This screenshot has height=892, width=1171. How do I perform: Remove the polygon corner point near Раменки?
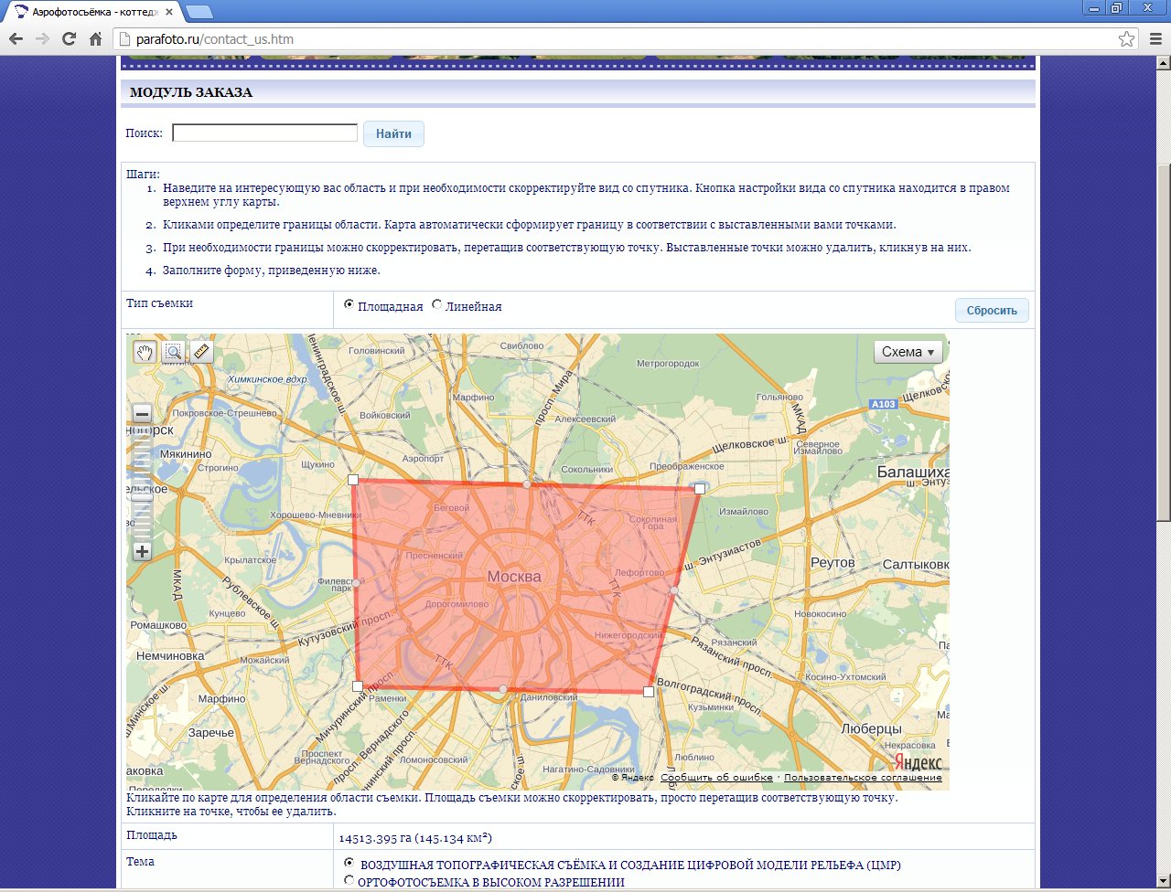(x=358, y=686)
